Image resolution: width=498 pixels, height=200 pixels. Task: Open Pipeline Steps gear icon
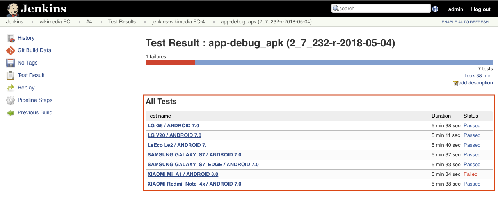(11, 100)
